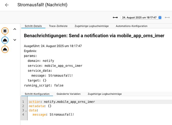Go to the previous trace with left arrow

coord(115,17)
